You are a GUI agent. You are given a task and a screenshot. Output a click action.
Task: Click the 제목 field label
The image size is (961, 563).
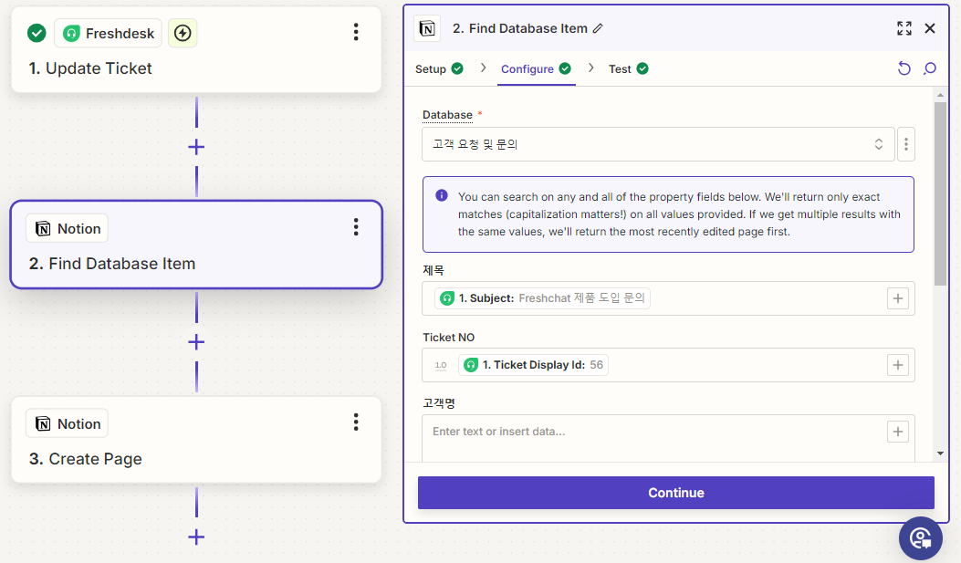pyautogui.click(x=433, y=270)
